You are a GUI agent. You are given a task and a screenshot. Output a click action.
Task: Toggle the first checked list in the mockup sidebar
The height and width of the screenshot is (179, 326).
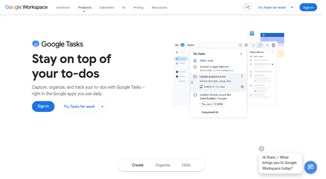(x=177, y=72)
